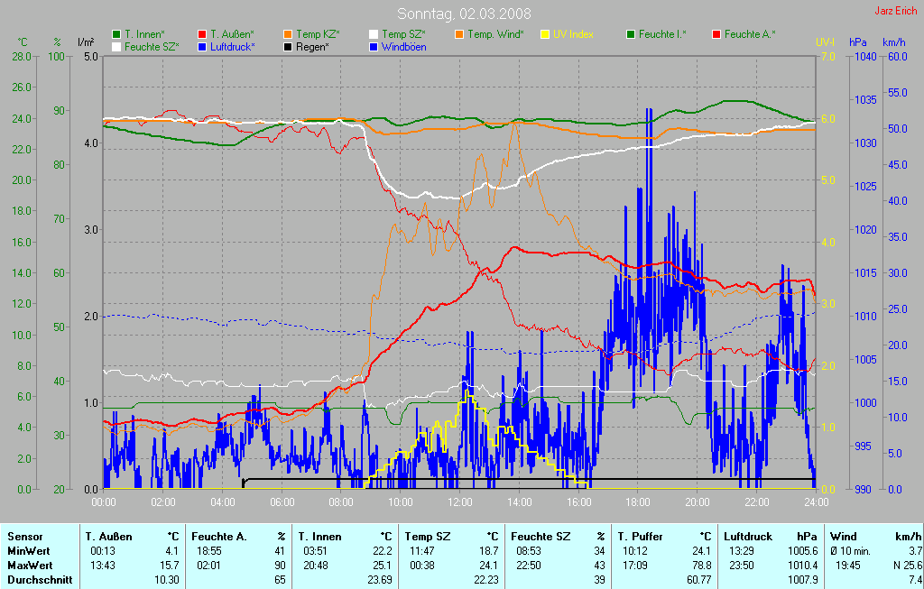Click the blue Windböen legend swatch
This screenshot has height=589, width=924.
tap(374, 46)
